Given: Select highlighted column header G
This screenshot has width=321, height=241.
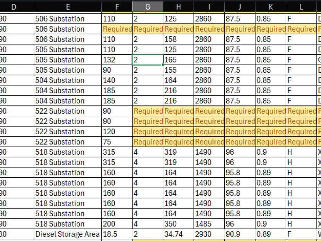Looking at the screenshot, I should 148,7.
